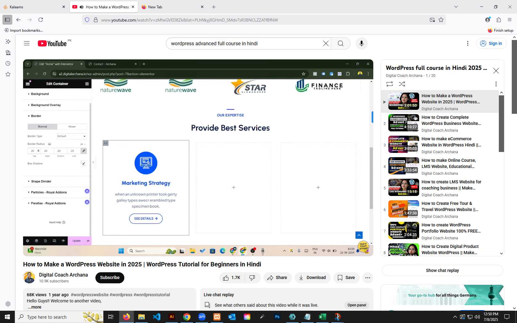The image size is (517, 323).
Task: Open the YouTube guide hamburger menu
Action: [27, 43]
